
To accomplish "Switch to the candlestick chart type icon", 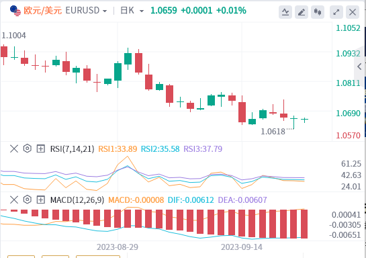I will pyautogui.click(x=318, y=12).
